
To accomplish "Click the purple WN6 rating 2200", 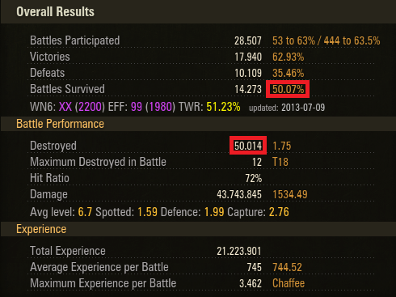I will (91, 107).
